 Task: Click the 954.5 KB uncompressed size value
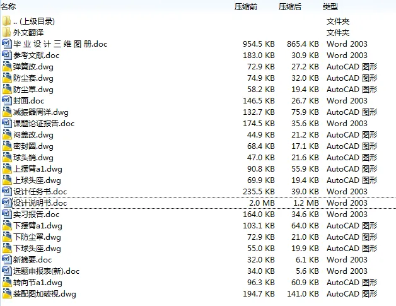(x=259, y=44)
